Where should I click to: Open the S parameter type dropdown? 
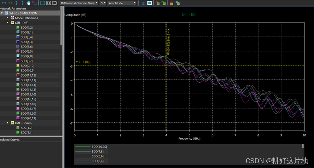coord(103,3)
